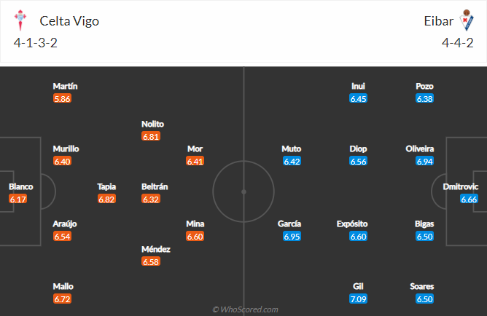
Task: Select goalkeeper Blanco on the pitch
Action: click(20, 186)
